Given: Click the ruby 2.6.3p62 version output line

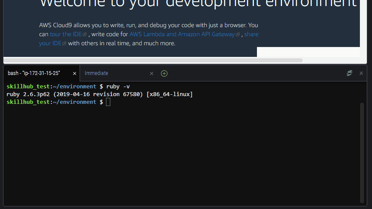Looking at the screenshot, I should click(99, 94).
